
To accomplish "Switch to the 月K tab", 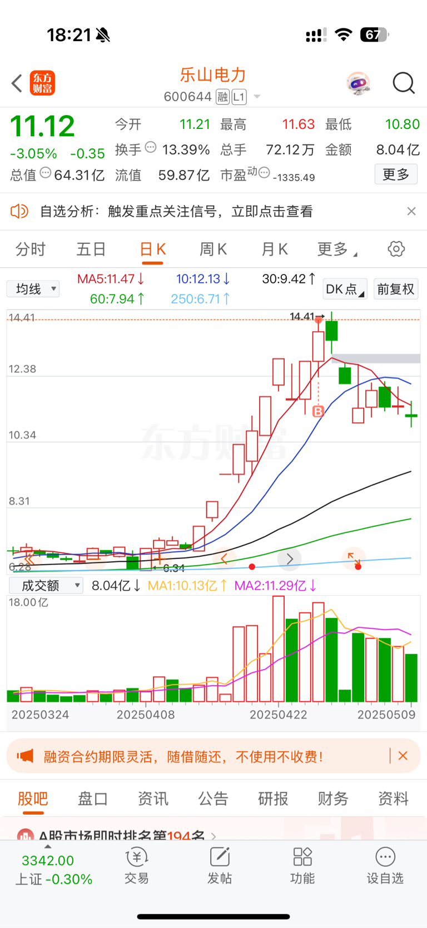I will (x=275, y=249).
